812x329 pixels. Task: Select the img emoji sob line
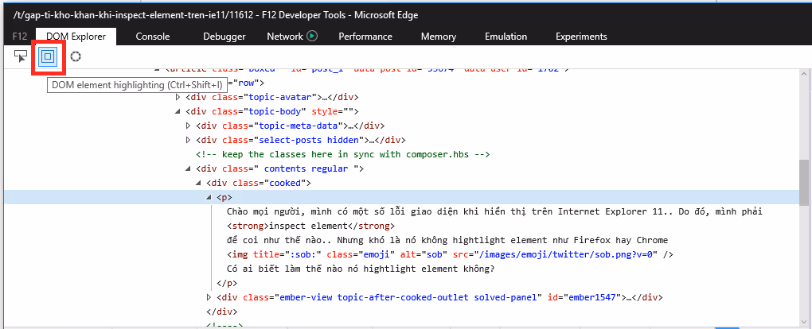(x=450, y=254)
